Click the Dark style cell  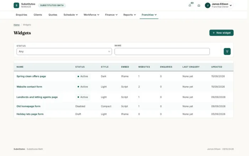click(104, 76)
